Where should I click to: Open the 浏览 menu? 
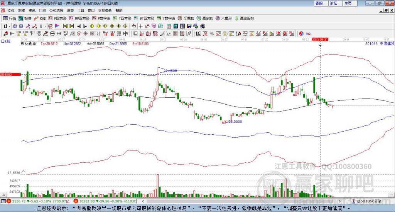point(22,10)
